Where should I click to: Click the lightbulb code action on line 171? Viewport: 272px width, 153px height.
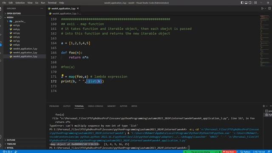click(x=62, y=76)
